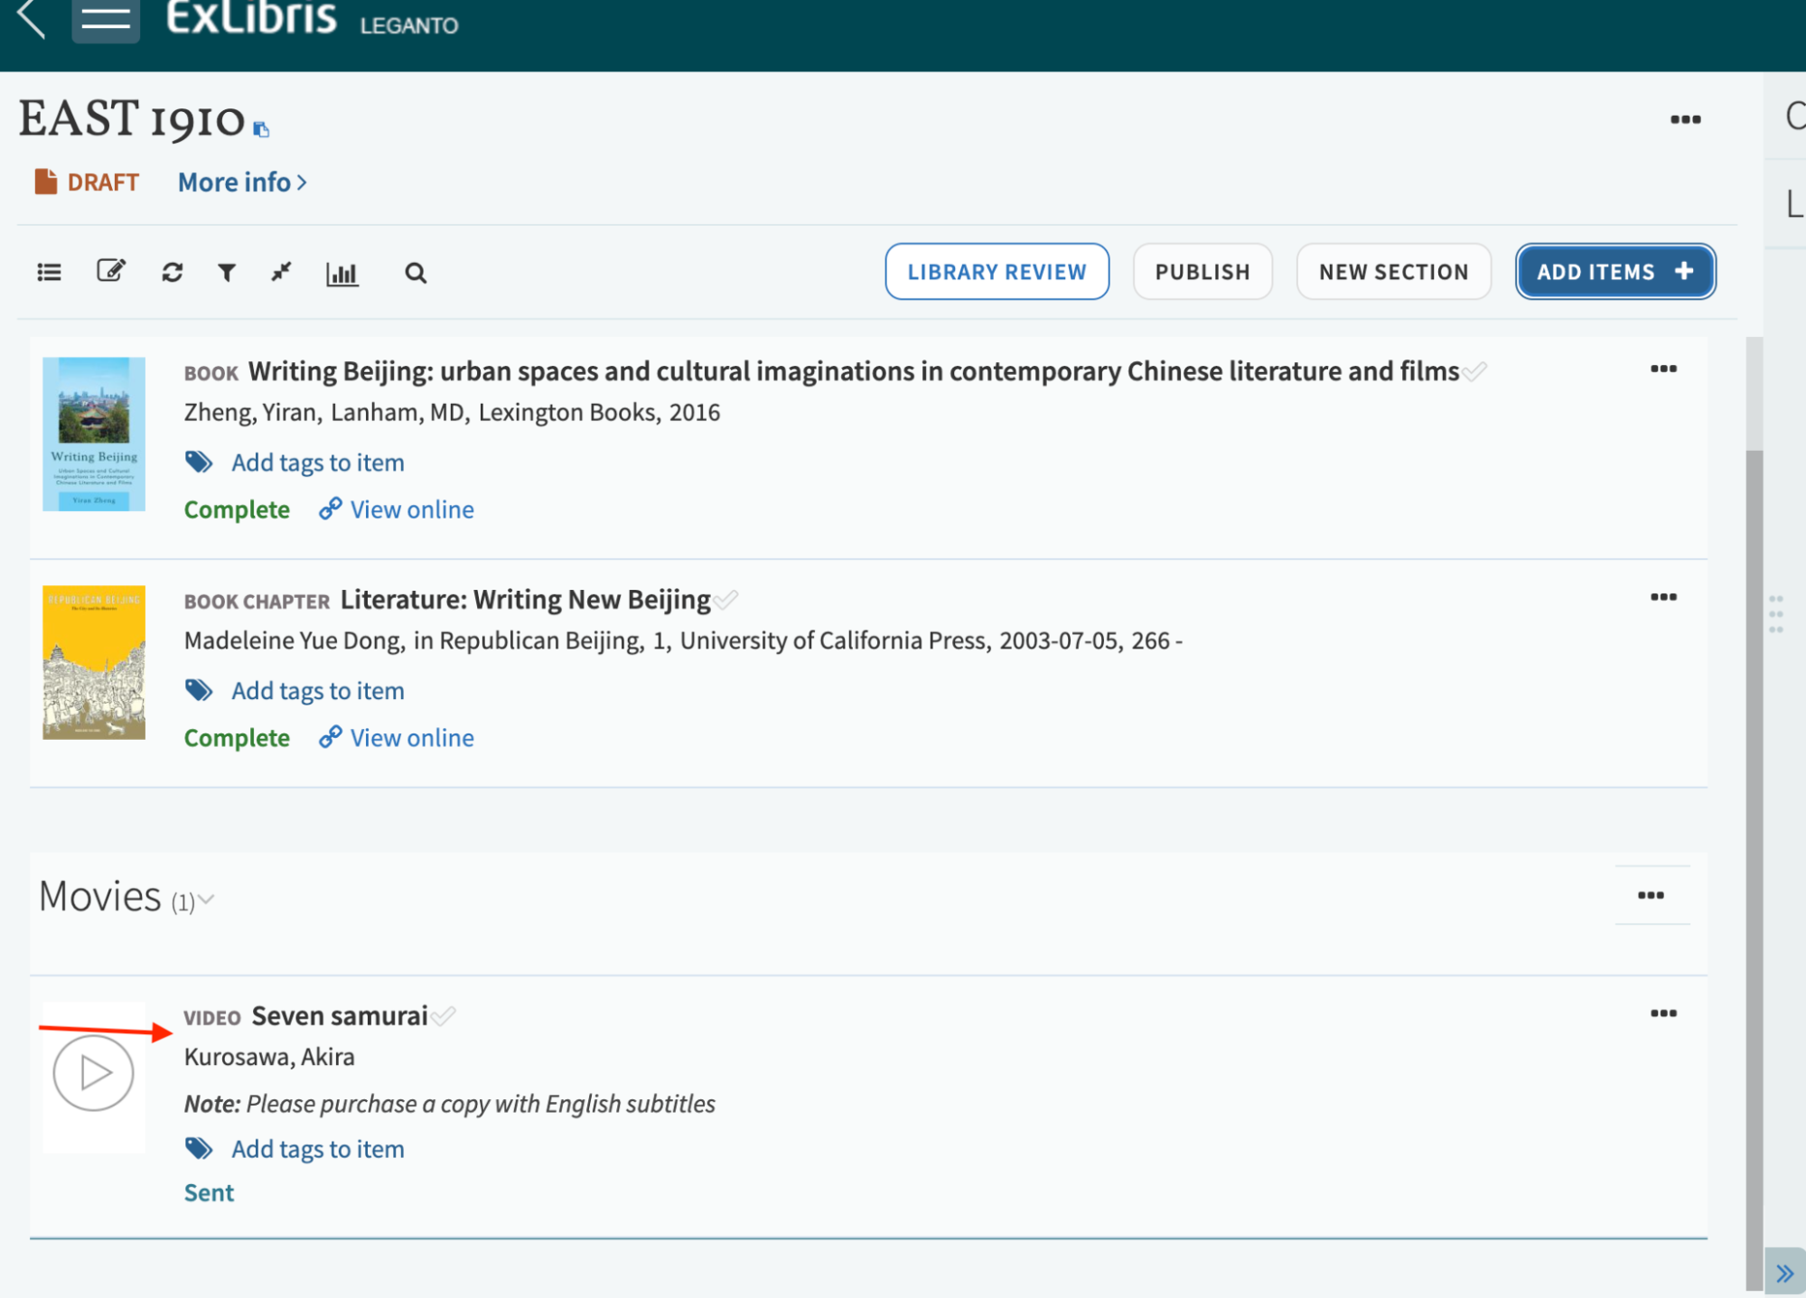Copy the EAST 1910 list via duplicate icon
This screenshot has height=1298, width=1806.
point(262,129)
